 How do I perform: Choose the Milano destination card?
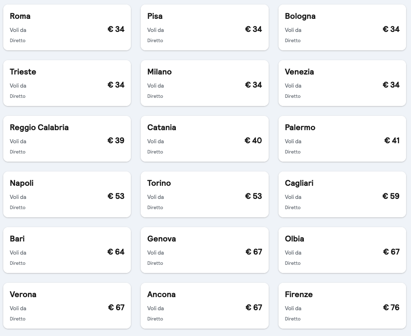tap(204, 83)
